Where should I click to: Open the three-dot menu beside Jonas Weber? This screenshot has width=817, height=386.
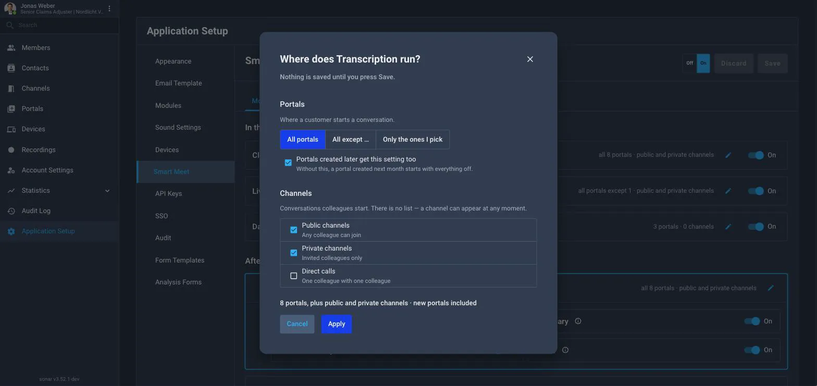109,9
